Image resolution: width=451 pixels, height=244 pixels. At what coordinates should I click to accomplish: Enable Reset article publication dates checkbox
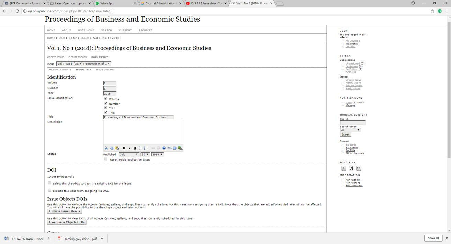pyautogui.click(x=106, y=159)
